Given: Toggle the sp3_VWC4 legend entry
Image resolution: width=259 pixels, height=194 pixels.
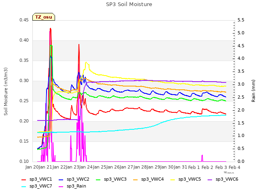Looking at the screenshot, I should coord(149,179).
